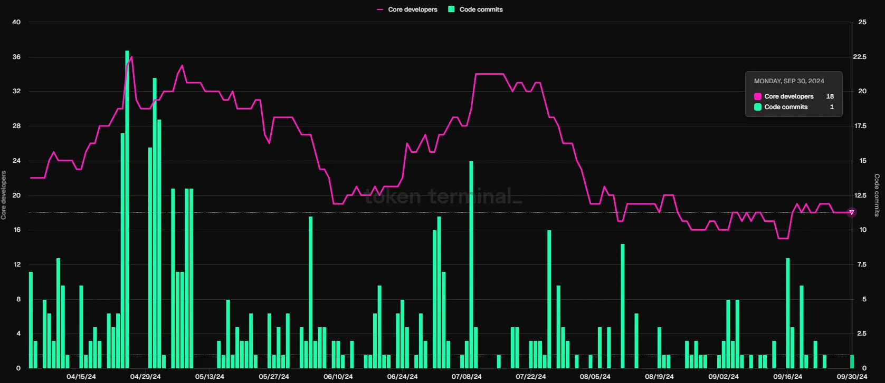Select the highlighted data point ending the pink line
Screen dimensions: 885x383
click(851, 212)
